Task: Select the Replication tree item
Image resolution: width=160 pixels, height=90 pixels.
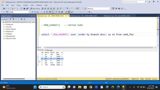Action: tap(10, 31)
